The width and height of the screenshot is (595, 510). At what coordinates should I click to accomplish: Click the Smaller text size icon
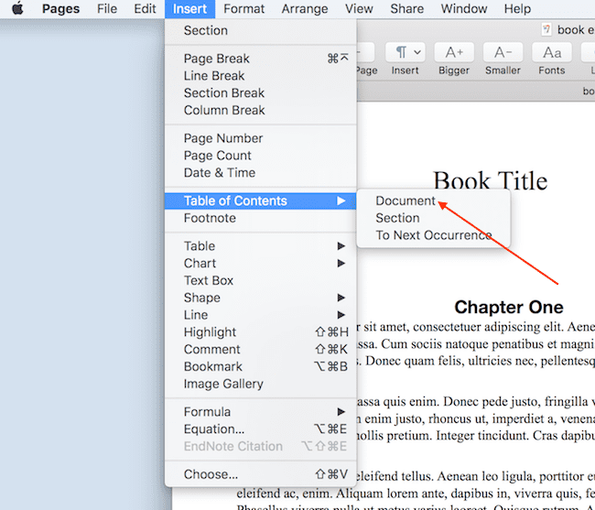[503, 53]
